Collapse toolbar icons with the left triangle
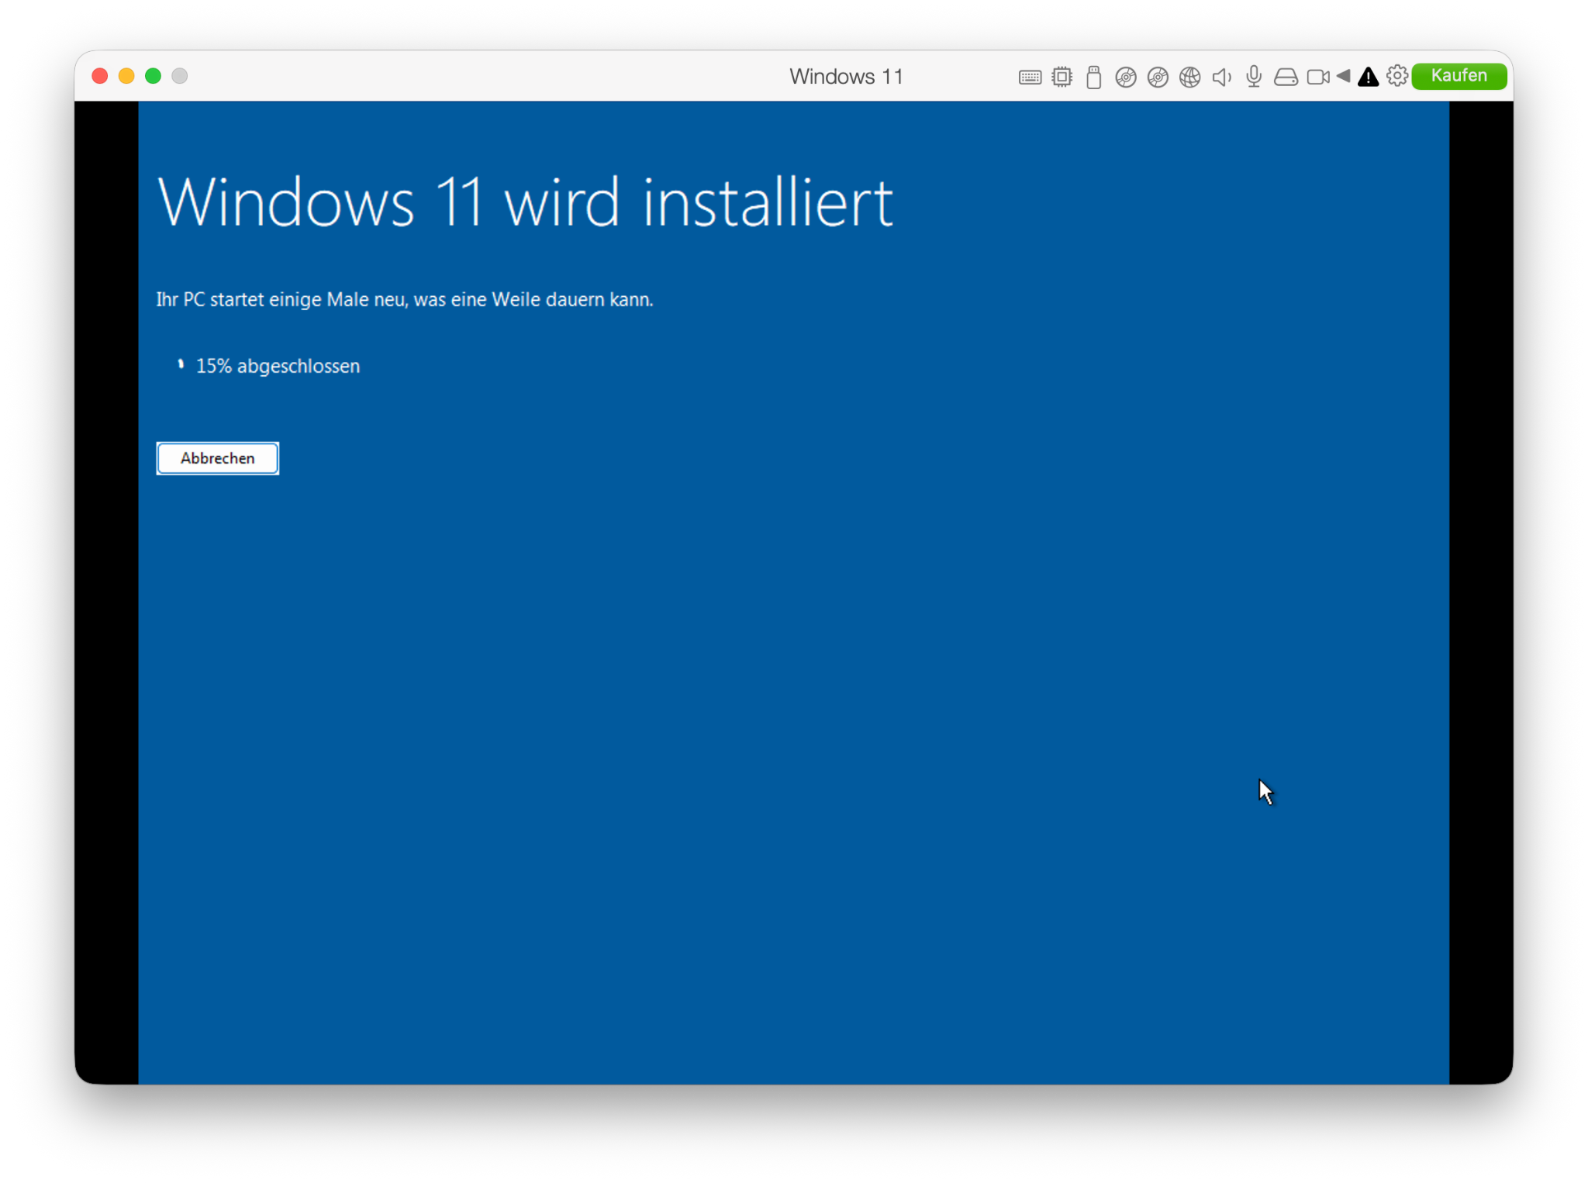The height and width of the screenshot is (1183, 1588). pos(1344,76)
